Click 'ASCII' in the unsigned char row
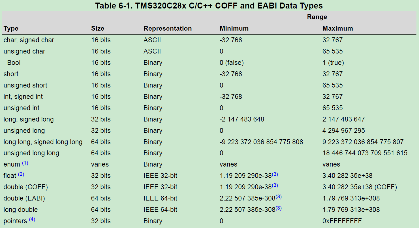Viewport: 419px width, 228px height. click(x=152, y=51)
